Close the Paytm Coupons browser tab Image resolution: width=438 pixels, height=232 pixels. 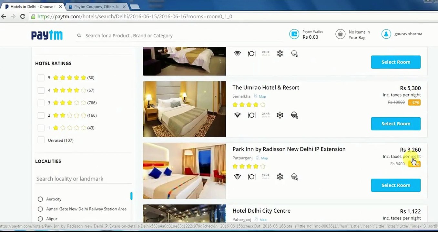click(124, 6)
